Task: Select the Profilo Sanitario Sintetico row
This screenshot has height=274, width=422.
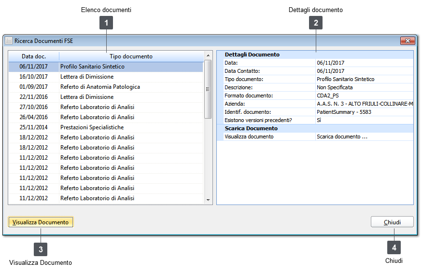Action: 106,67
